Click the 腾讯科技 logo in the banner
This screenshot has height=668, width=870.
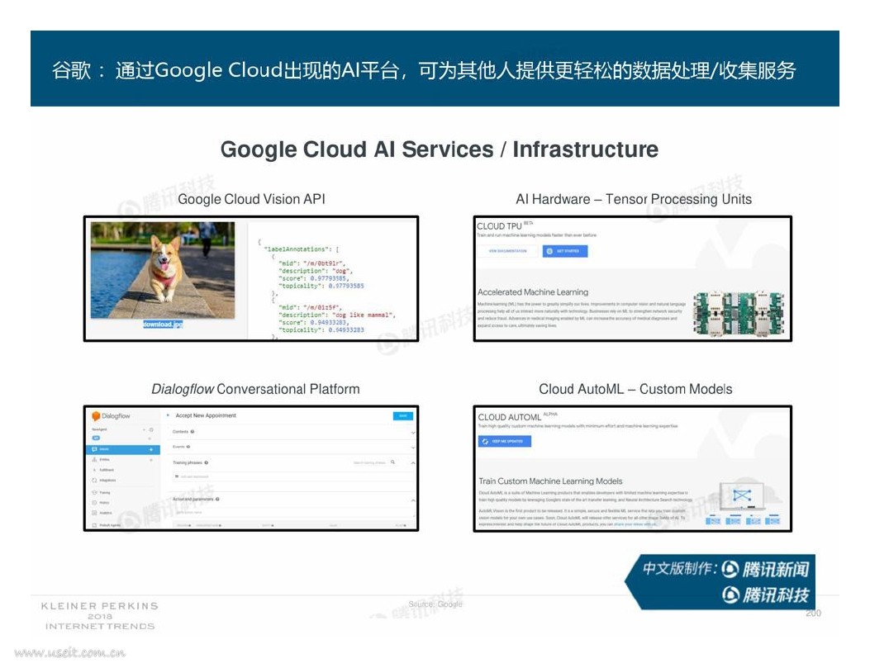point(766,595)
